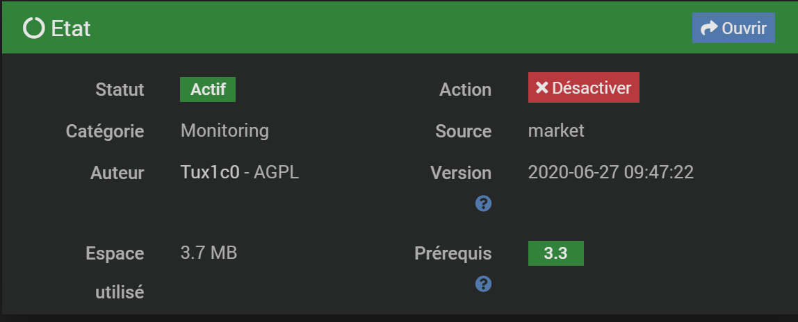Click the Version label
798x322 pixels.
point(461,173)
